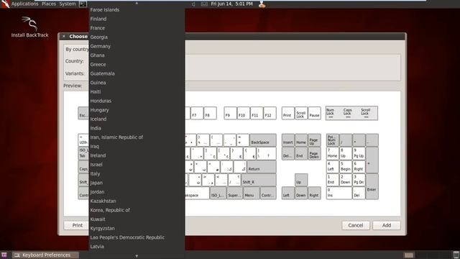
Task: Click the mail envelope icon in panel
Action: pos(204,4)
